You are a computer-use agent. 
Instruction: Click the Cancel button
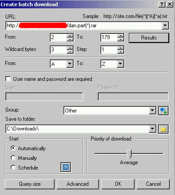point(153,184)
